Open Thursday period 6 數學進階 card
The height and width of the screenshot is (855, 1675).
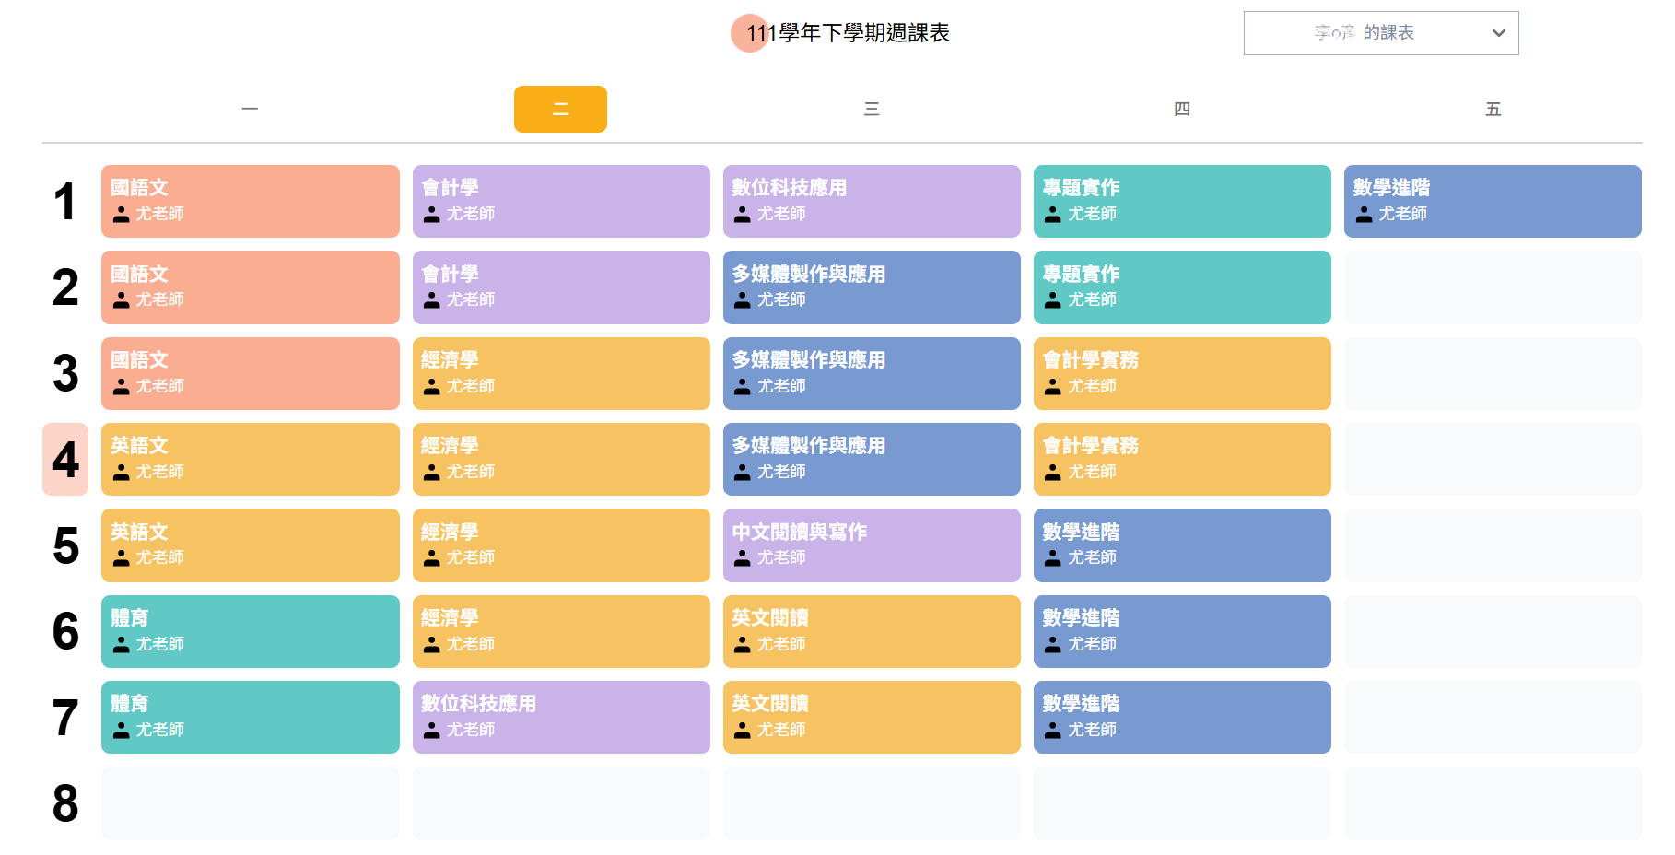tap(1182, 631)
